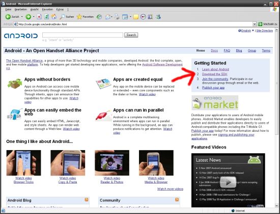The width and height of the screenshot is (280, 214).
Task: Open the Extras menu
Action: [60, 10]
